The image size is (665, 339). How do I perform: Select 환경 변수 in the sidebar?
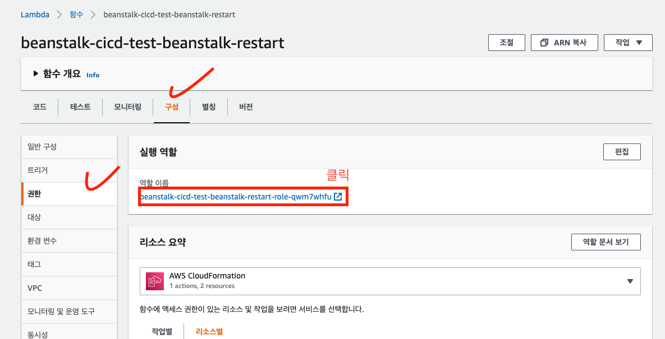click(69, 241)
